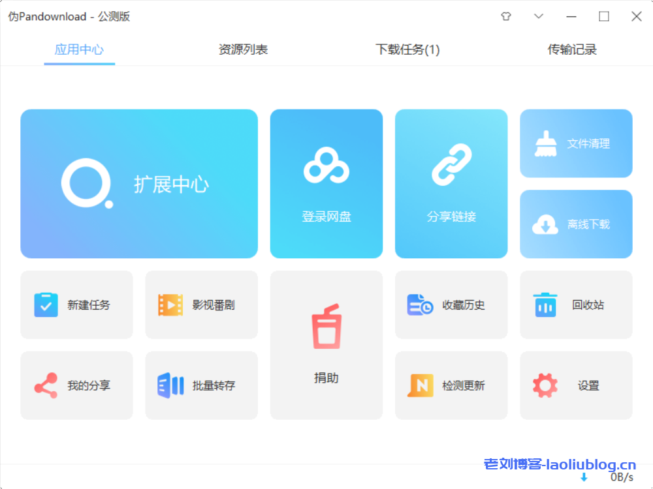Open the 设置 gear settings
Screen dimensions: 653x489
[x=575, y=385]
